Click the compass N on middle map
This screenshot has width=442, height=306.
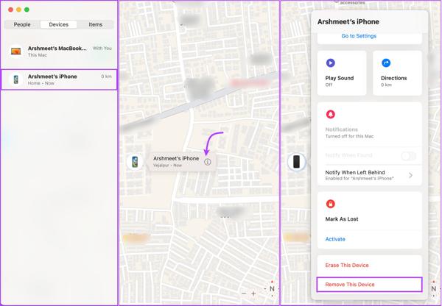[x=272, y=288]
